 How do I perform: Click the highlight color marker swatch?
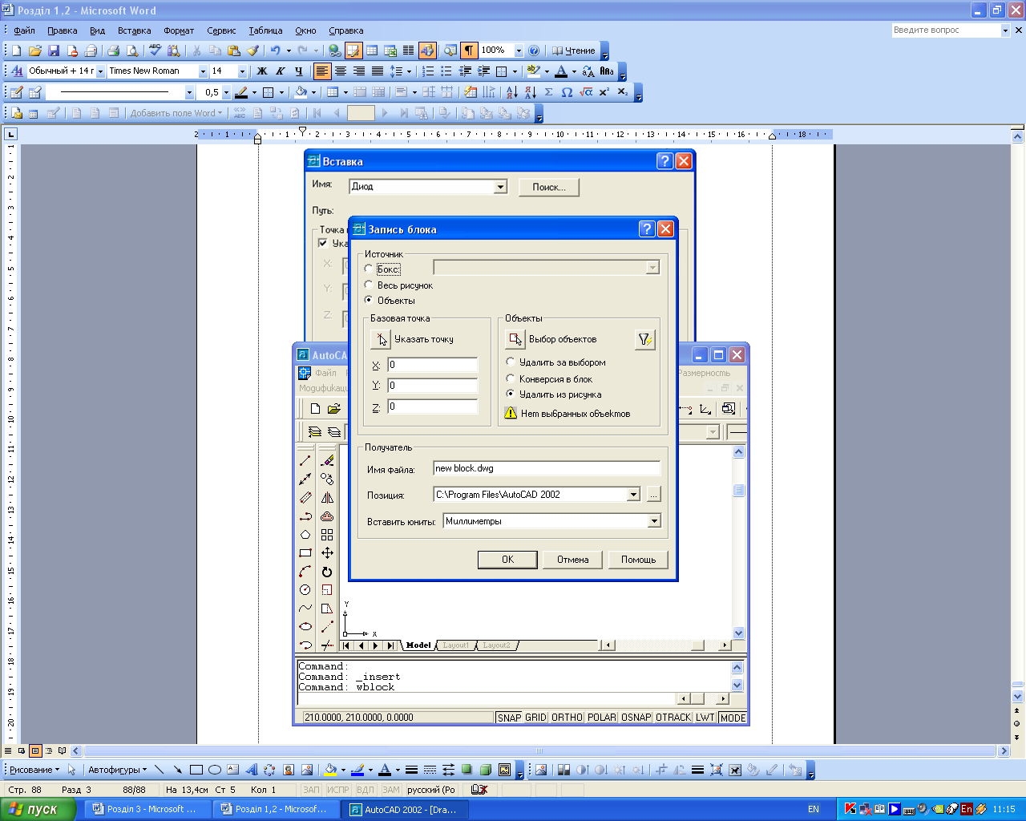click(534, 71)
